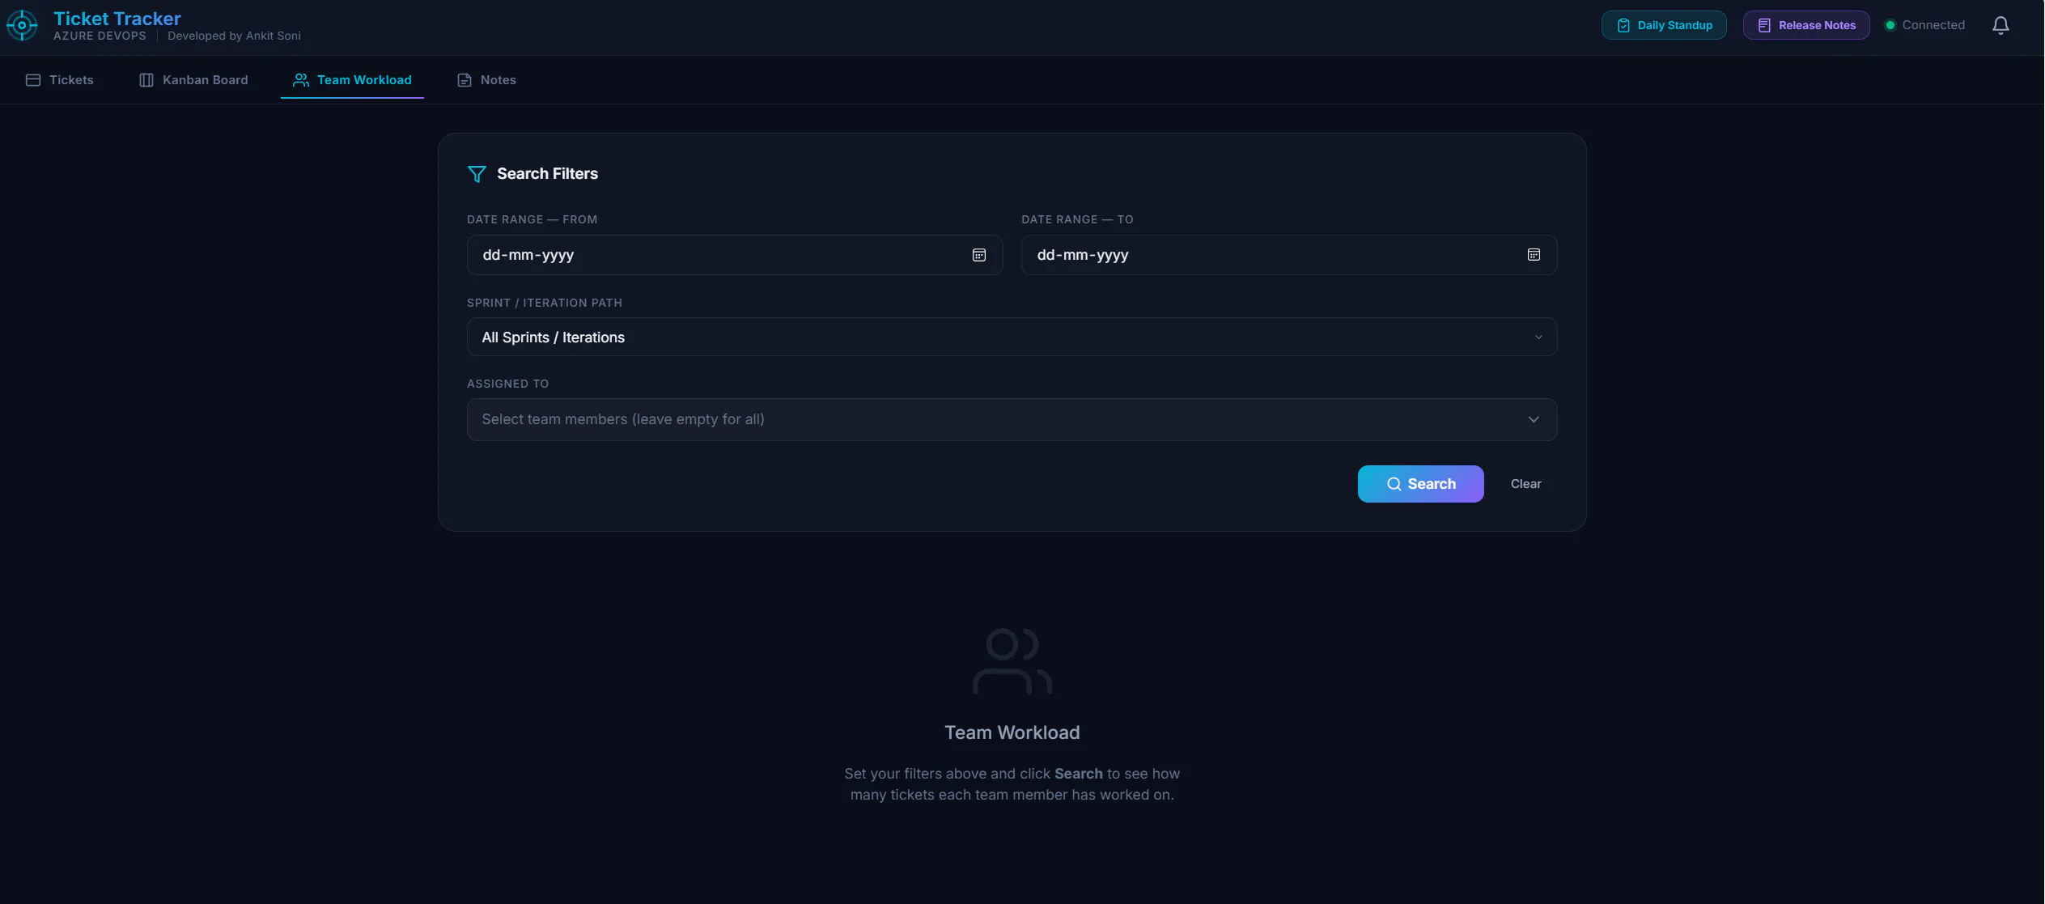Switch to the Tickets tab
Viewport: 2045px width, 904px height.
60,80
